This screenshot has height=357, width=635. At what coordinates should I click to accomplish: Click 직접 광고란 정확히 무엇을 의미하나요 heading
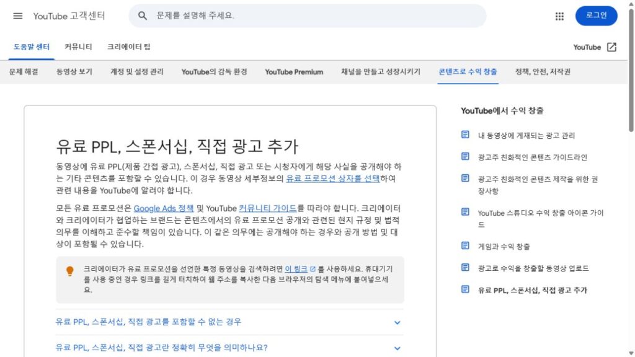(162, 347)
